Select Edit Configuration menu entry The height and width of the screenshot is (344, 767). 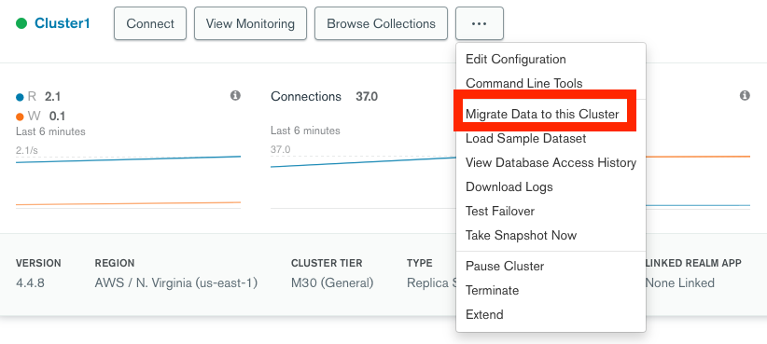coord(516,59)
